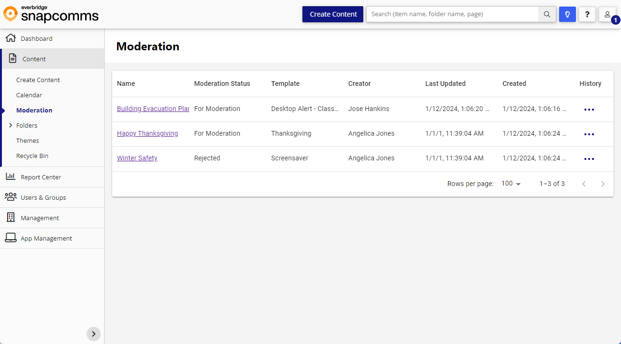Image resolution: width=621 pixels, height=344 pixels.
Task: Go to Dashboard in the sidebar
Action: click(x=37, y=38)
